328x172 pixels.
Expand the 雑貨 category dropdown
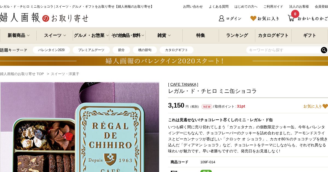click(x=164, y=35)
